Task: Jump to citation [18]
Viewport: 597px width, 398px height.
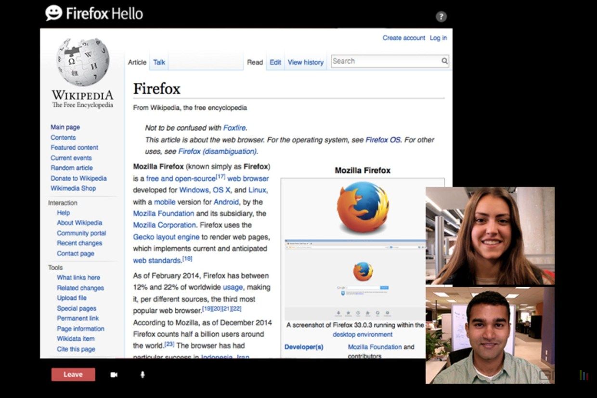Action: click(187, 259)
